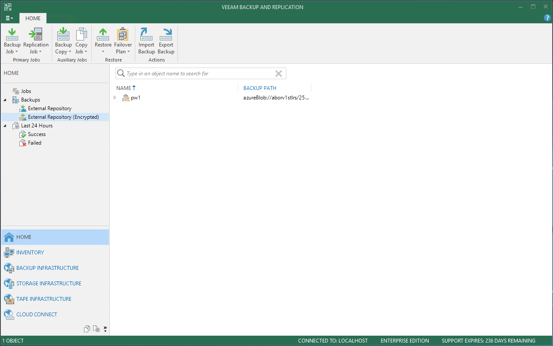Open the Backup Copy ribbon button
Image resolution: width=553 pixels, height=346 pixels.
click(63, 41)
